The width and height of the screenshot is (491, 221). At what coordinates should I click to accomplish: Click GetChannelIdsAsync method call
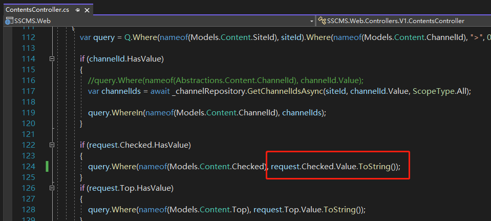286,91
